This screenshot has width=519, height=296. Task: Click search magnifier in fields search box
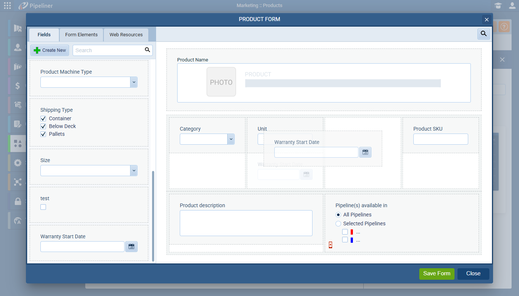(x=147, y=50)
